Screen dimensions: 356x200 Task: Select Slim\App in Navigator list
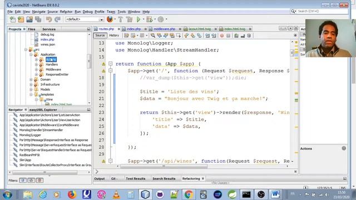(25, 160)
